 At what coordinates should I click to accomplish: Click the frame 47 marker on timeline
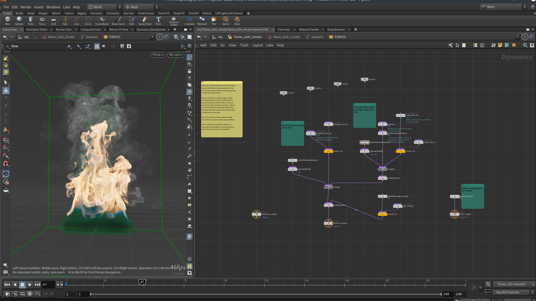tap(142, 282)
